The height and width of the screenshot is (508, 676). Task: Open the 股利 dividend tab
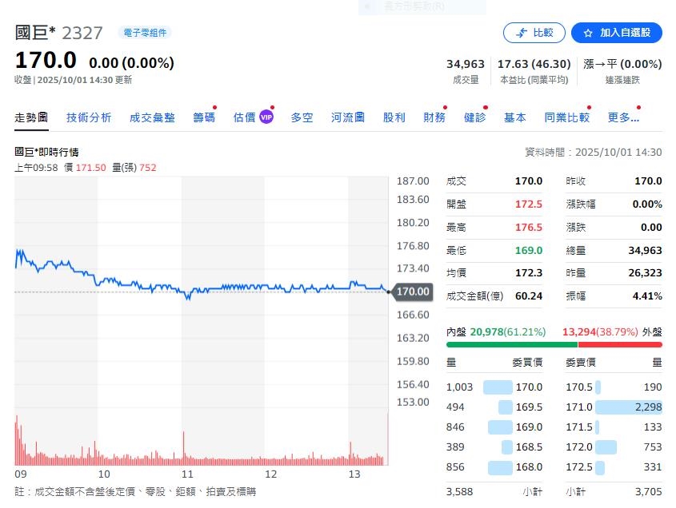click(x=394, y=117)
